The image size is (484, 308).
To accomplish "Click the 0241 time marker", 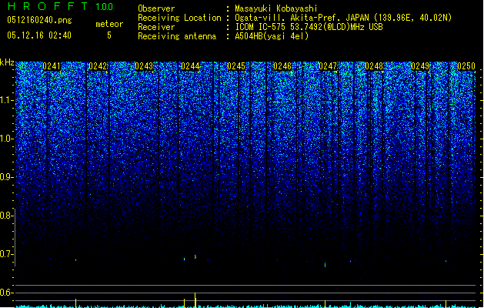I will tap(52, 66).
